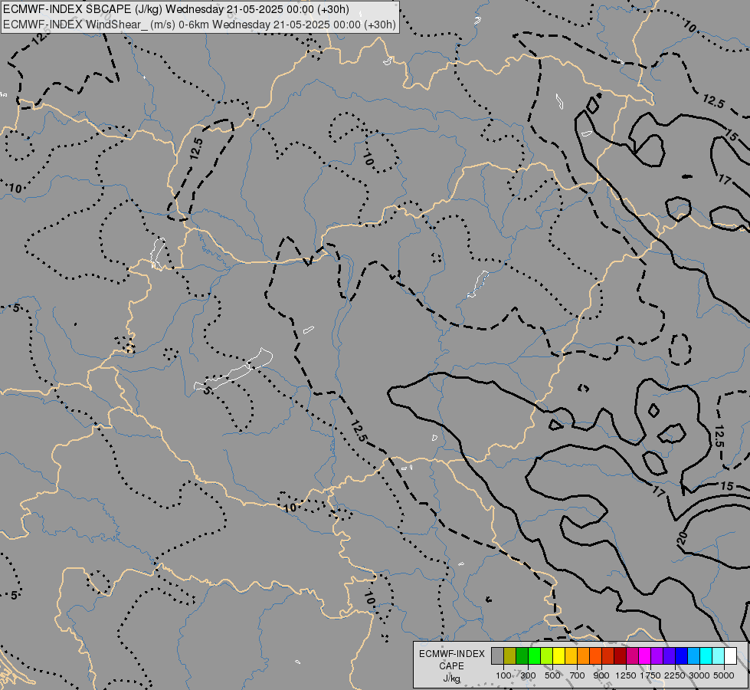Viewport: 750px width, 690px height.
Task: Click the '1750' legend tick label
Action: point(650,675)
